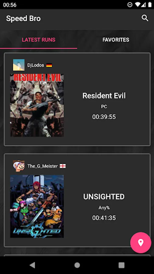154x274 pixels.
Task: Tap the recent apps square button
Action: [121, 265]
